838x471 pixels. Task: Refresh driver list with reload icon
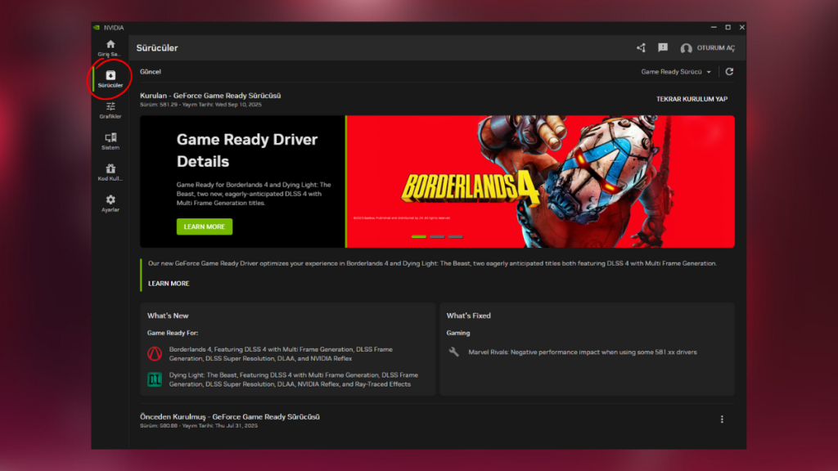pyautogui.click(x=729, y=72)
